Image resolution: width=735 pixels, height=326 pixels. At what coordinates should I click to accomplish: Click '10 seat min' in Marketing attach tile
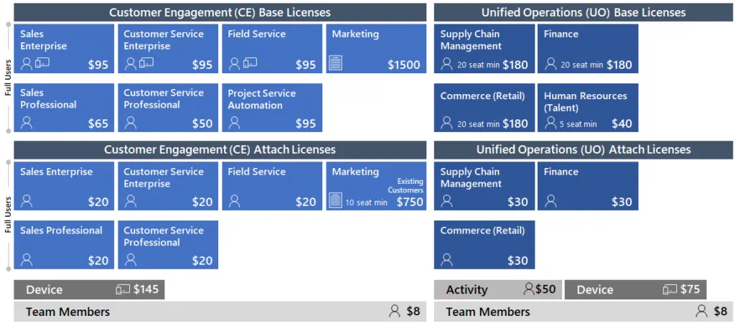click(x=366, y=202)
